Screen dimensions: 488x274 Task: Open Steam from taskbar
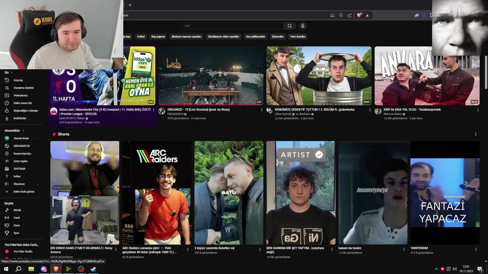click(93, 269)
